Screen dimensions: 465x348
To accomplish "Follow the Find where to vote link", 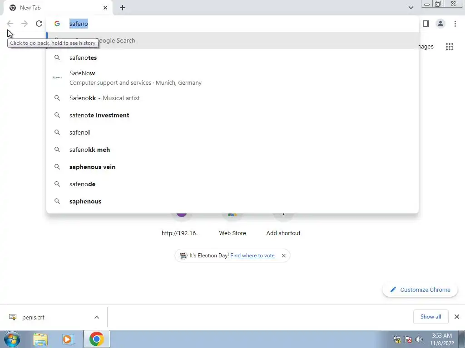I will coord(252,256).
